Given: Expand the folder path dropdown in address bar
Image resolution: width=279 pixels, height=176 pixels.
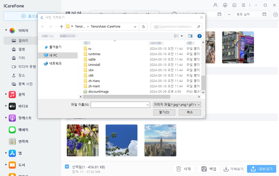Looking at the screenshot, I should (x=135, y=26).
